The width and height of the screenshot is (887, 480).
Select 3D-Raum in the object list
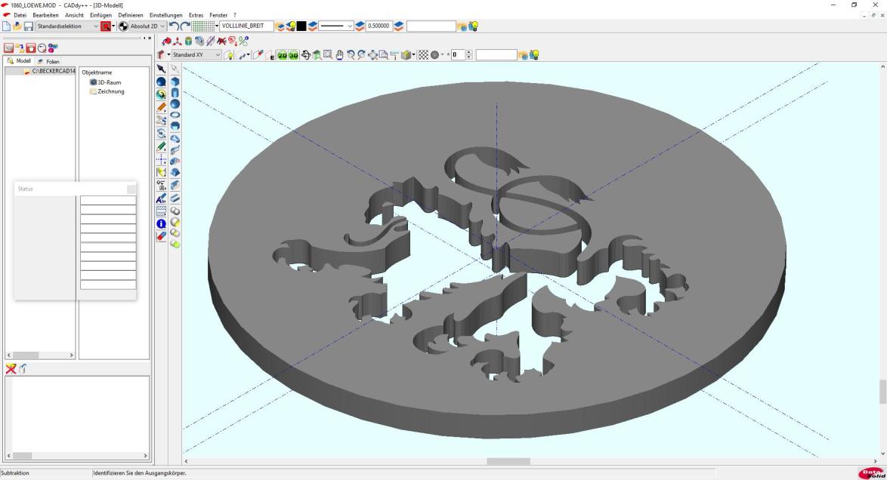pos(109,82)
